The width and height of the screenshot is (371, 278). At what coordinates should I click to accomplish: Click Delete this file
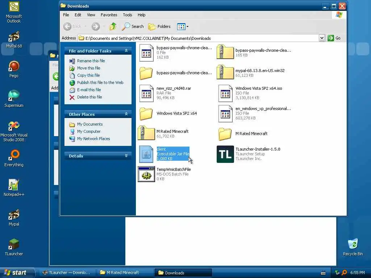tap(89, 97)
